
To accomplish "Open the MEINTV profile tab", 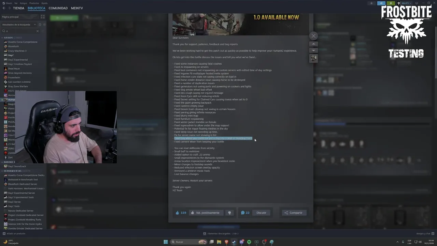I will [77, 8].
